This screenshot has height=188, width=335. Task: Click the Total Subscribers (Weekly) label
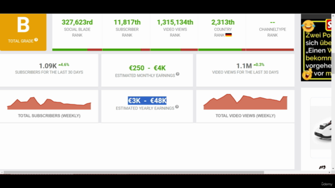49,116
